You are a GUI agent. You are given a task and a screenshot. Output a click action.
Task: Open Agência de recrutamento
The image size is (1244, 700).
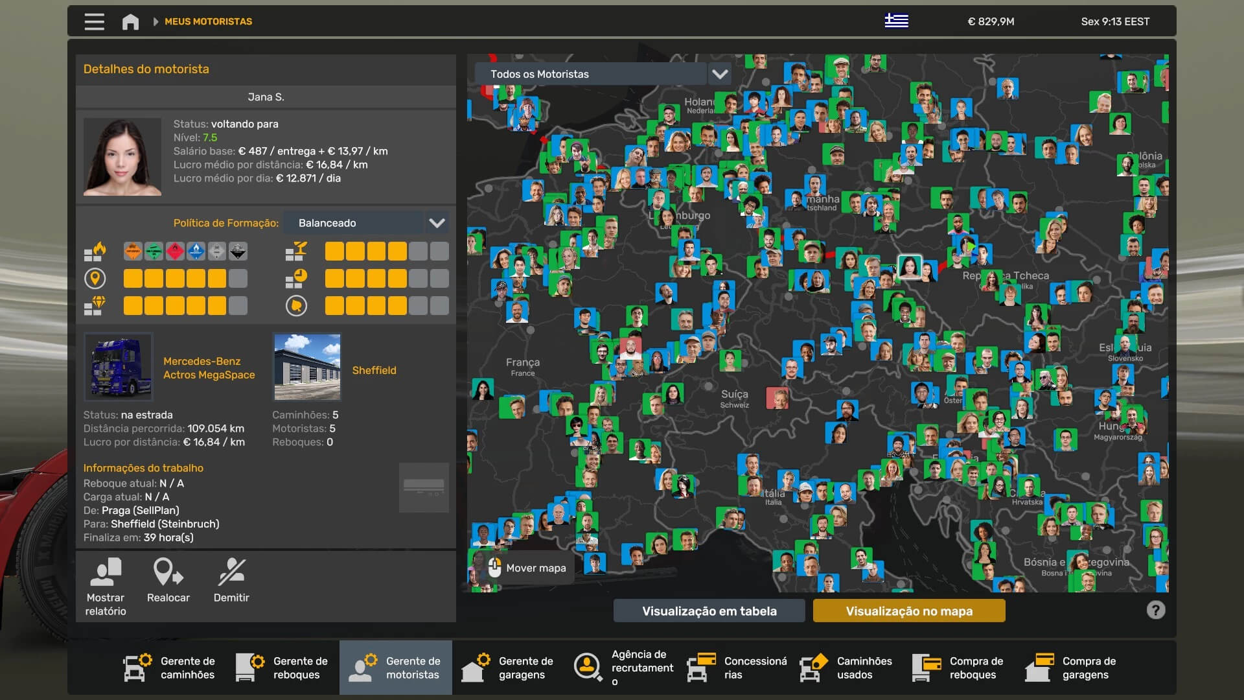[623, 668]
